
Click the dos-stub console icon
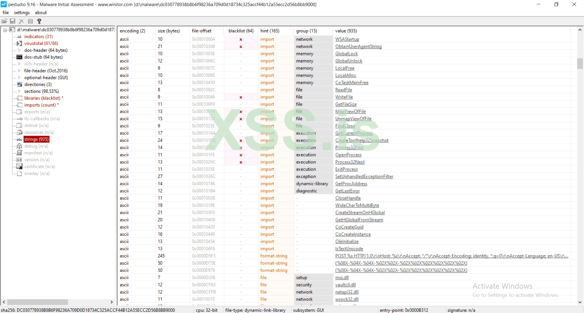[x=19, y=57]
